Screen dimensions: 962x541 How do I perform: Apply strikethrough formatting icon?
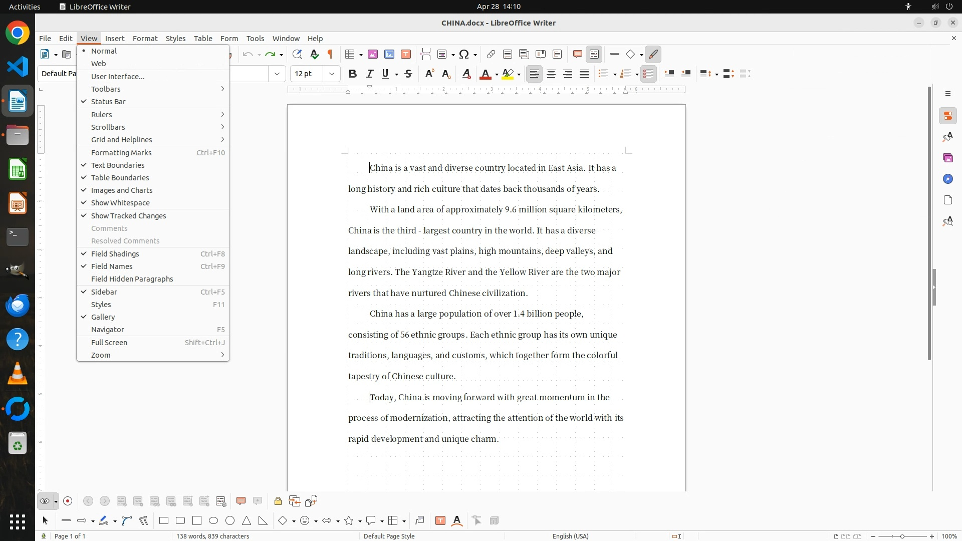[x=408, y=74]
